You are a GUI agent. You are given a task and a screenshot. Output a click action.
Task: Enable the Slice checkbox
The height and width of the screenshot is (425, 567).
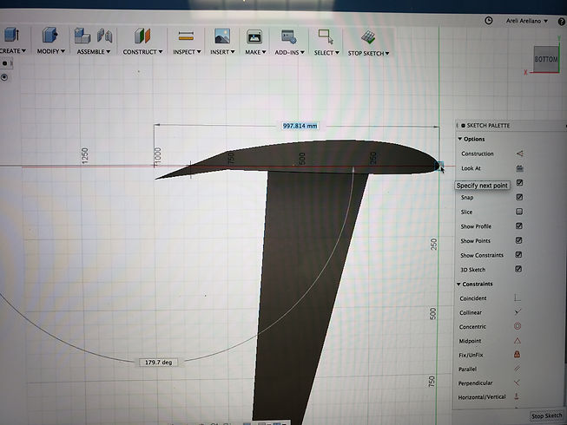coord(519,212)
